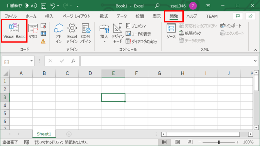Image resolution: width=260 pixels, height=146 pixels.
Task: Customize Quick Access Toolbar dropdown
Action: point(78,6)
